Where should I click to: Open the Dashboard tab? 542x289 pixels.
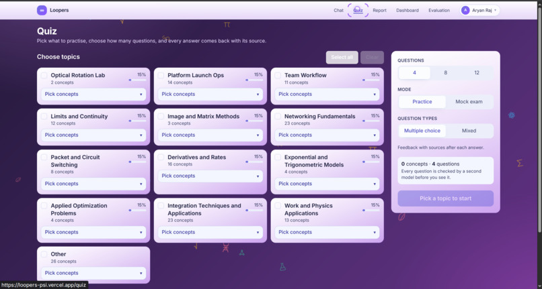point(408,10)
